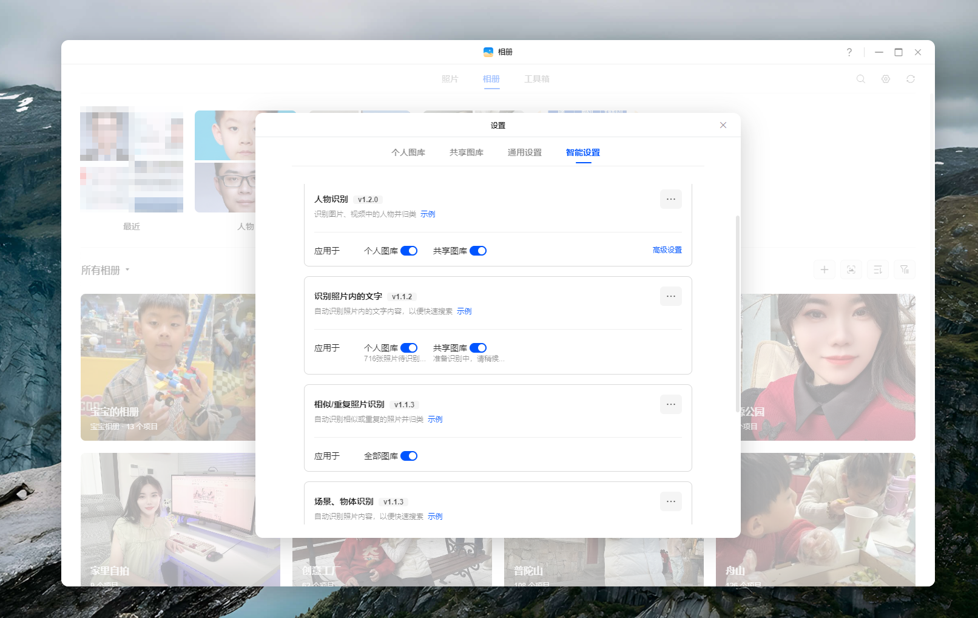Click the 716张照片待识别 status text

(x=394, y=359)
